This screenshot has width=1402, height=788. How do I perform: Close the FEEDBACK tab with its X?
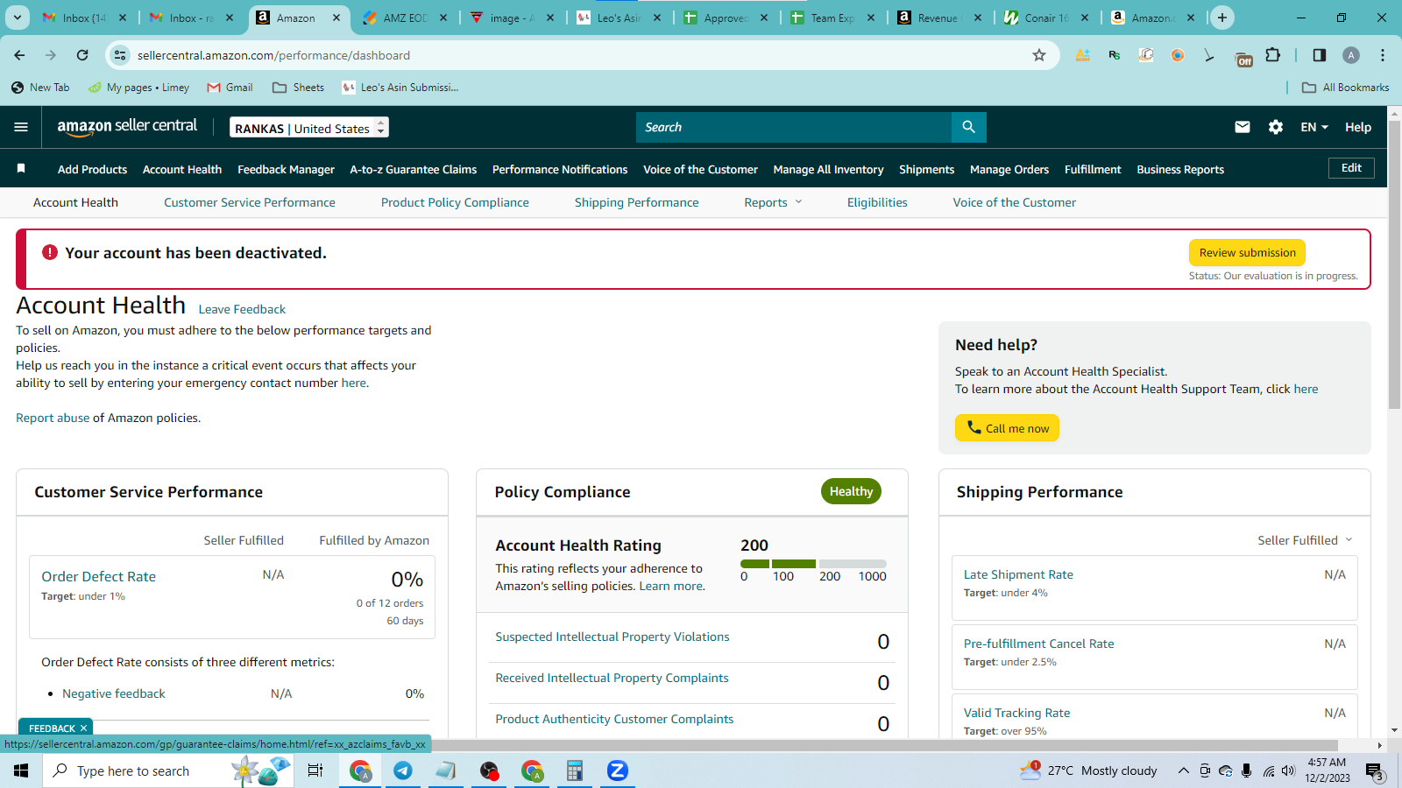click(x=84, y=728)
